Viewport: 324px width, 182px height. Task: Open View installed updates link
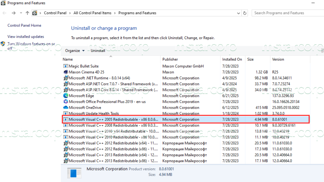[x=26, y=37]
